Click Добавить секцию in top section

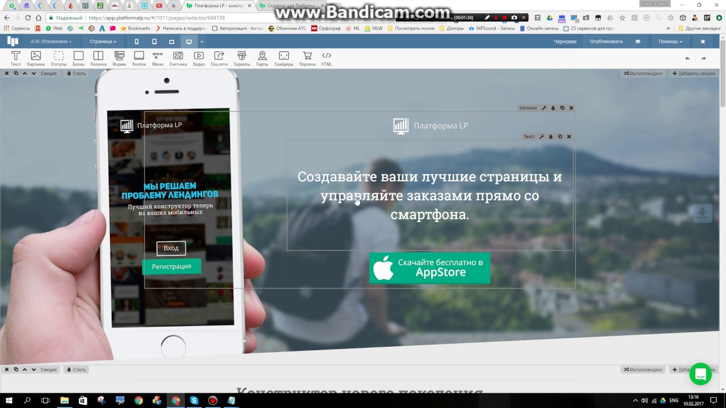coord(694,74)
